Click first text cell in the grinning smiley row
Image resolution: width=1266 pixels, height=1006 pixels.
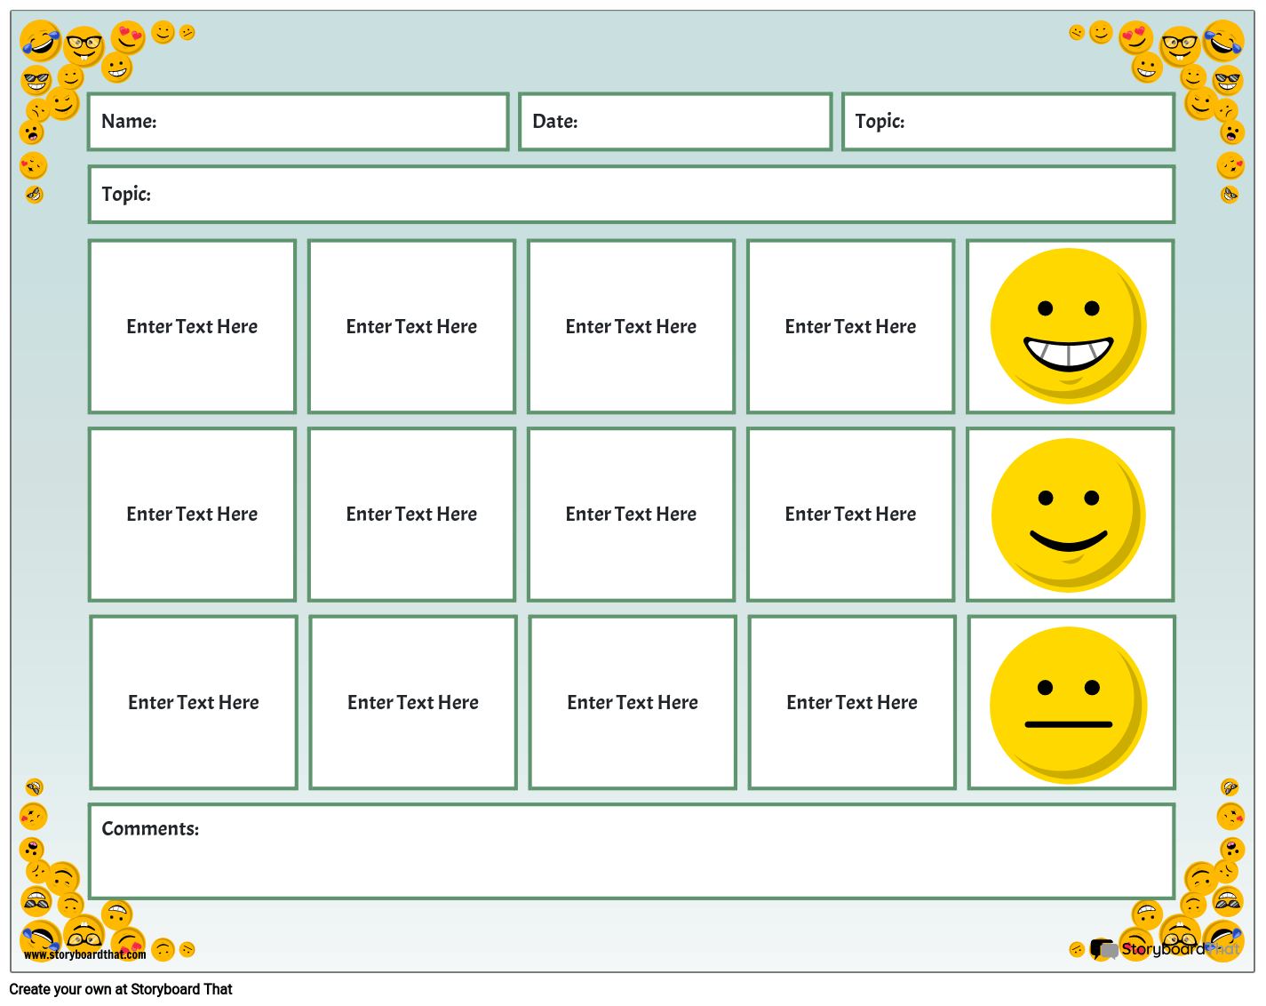(192, 326)
